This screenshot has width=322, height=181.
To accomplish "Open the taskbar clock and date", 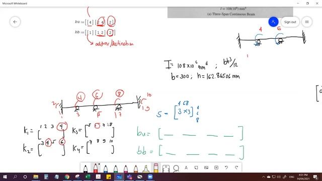I will (303, 176).
